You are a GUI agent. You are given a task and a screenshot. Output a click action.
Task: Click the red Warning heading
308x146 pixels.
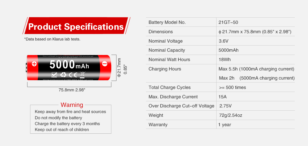[x=72, y=105]
